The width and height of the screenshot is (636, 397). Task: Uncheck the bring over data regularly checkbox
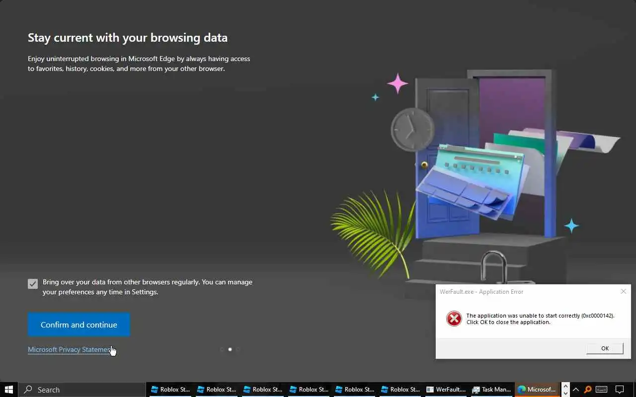point(33,284)
